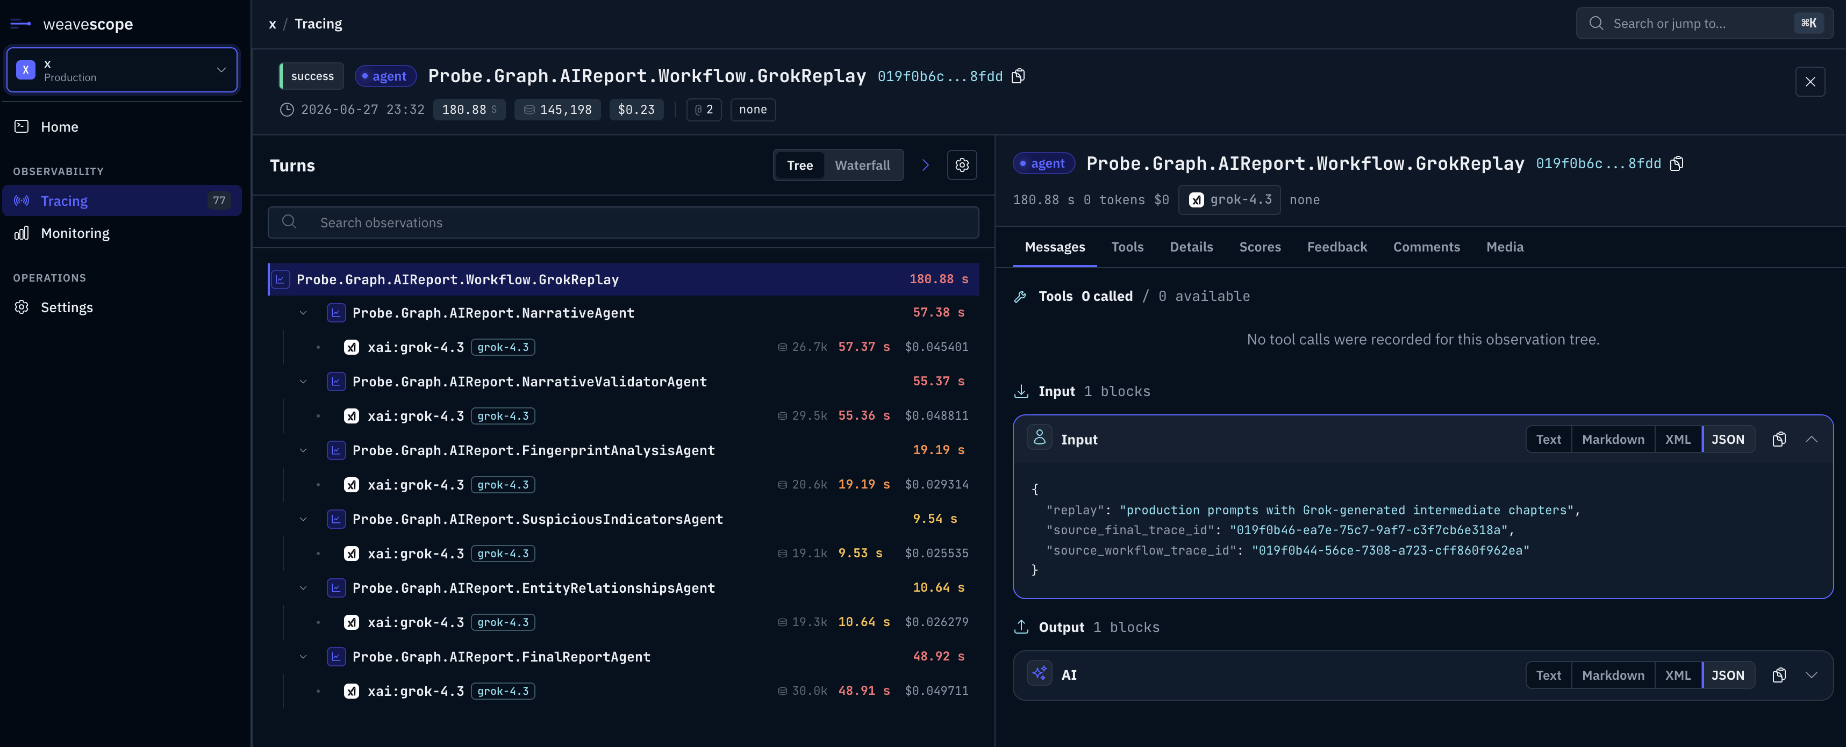Open the Scores tab
This screenshot has height=747, width=1846.
pos(1260,247)
